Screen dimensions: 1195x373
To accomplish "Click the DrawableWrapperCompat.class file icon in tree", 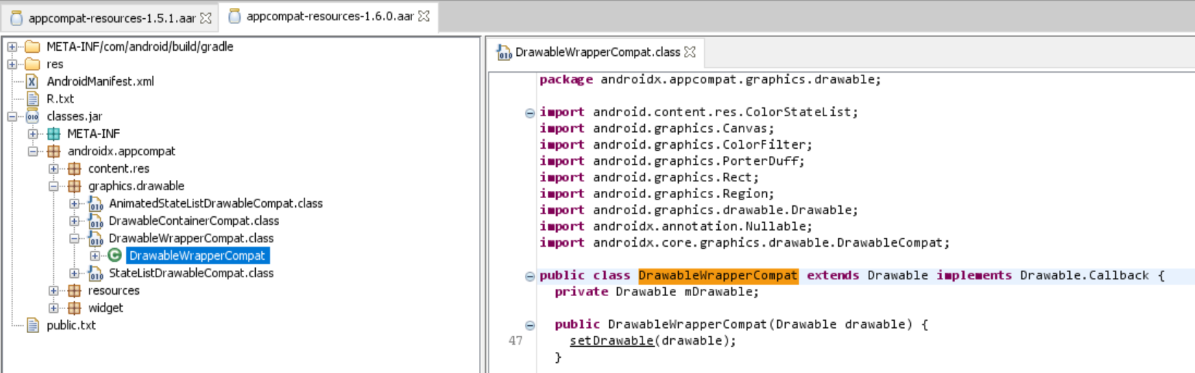I will click(95, 238).
